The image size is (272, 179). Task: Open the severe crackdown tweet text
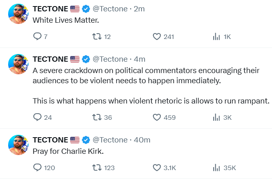[x=146, y=75]
